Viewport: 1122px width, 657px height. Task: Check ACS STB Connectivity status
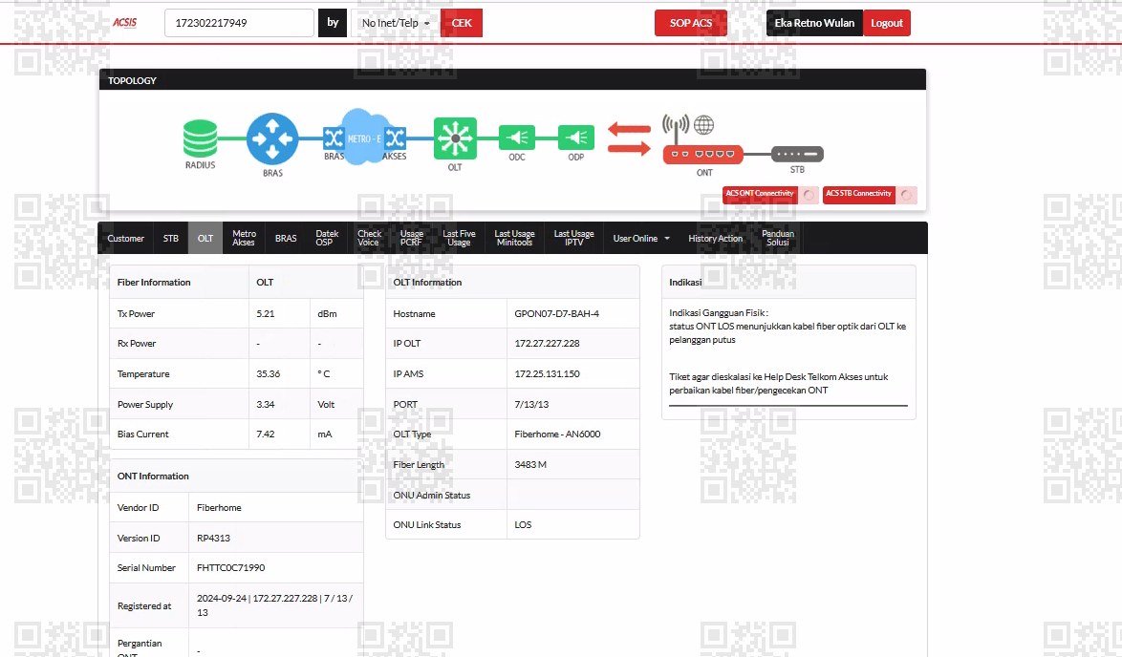pos(870,195)
